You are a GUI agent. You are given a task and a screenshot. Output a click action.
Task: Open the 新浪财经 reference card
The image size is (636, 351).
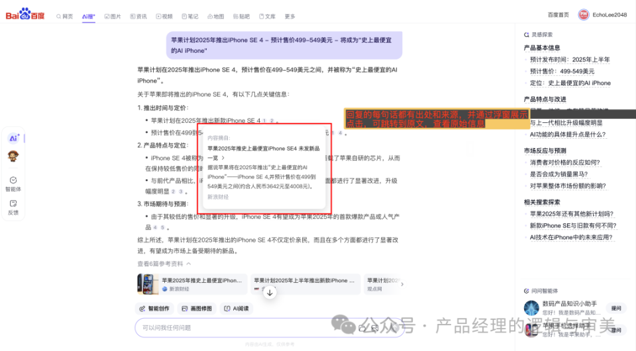click(x=192, y=284)
